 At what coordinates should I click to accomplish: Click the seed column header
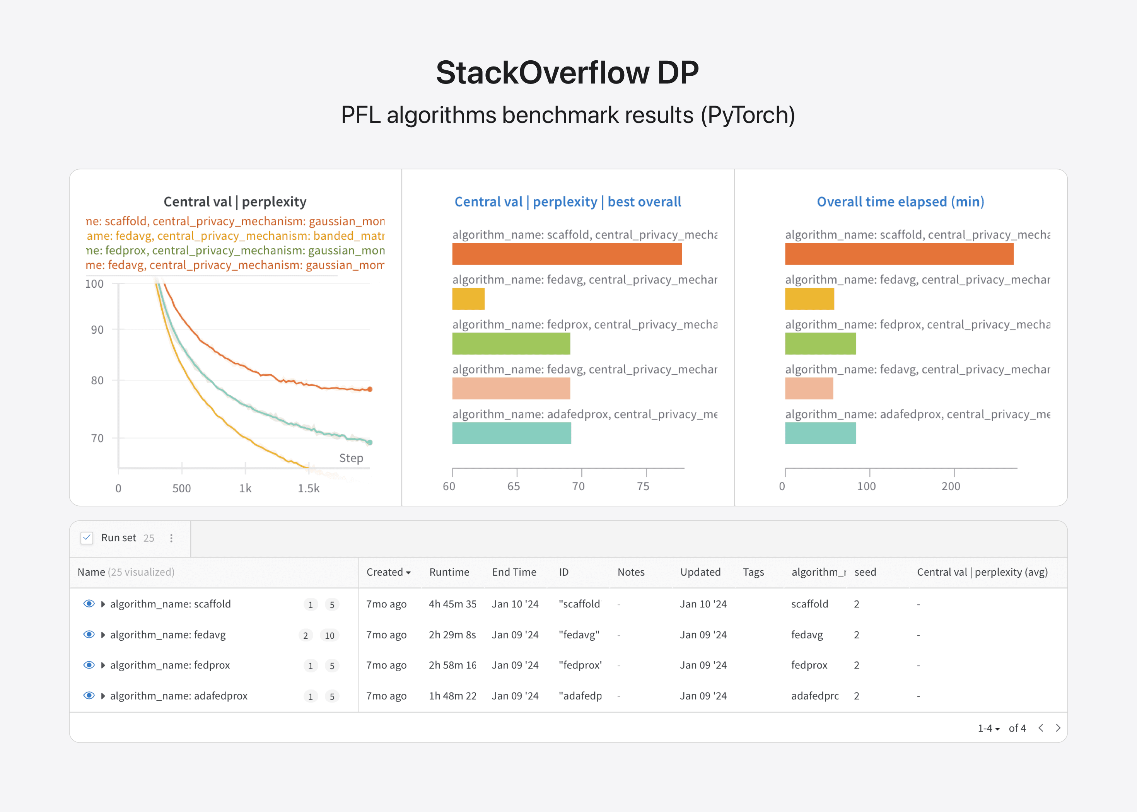[865, 572]
